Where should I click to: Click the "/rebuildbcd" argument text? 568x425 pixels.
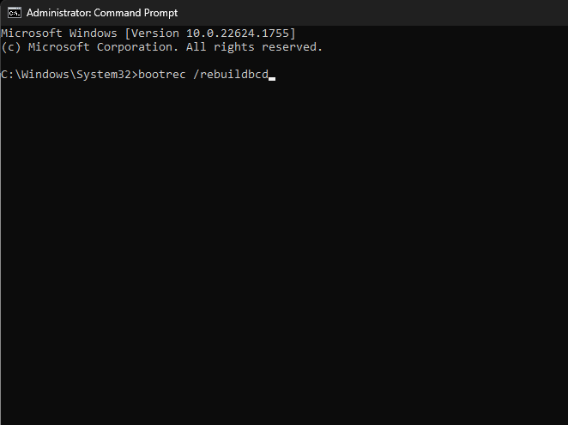click(x=231, y=75)
